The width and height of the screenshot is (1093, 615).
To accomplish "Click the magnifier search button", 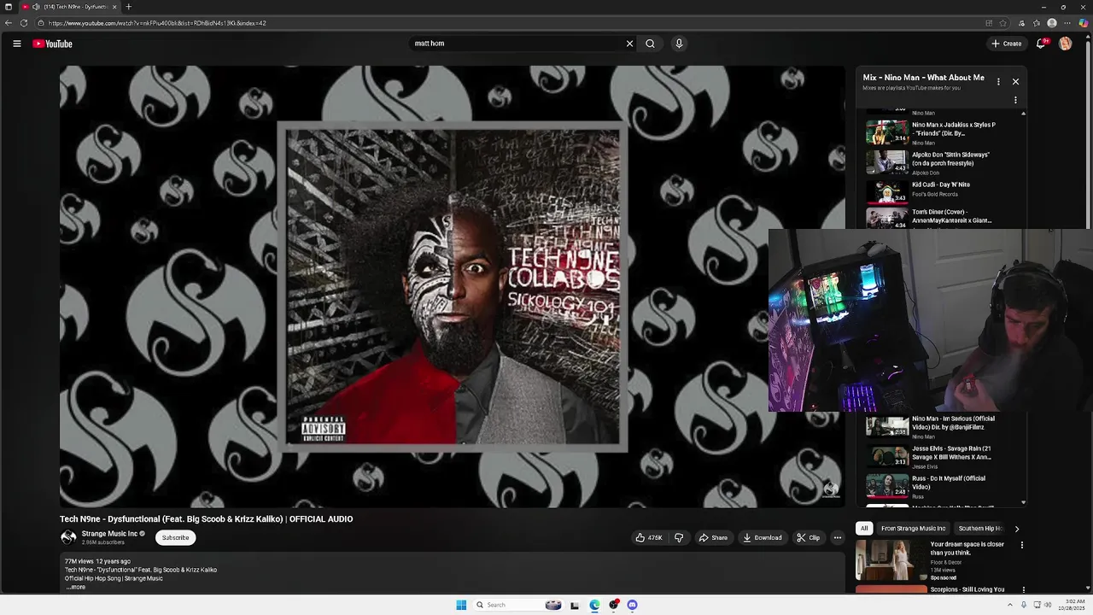I will (x=650, y=44).
